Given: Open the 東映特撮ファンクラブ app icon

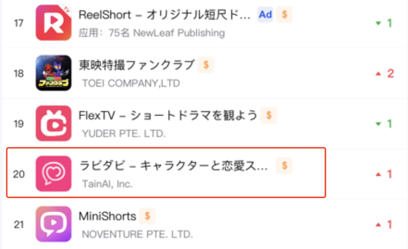Looking at the screenshot, I should [x=54, y=73].
